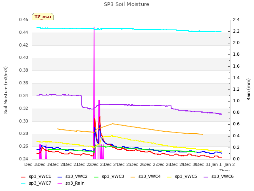Click the Jan 1 x-axis date label
Screen dimensions: 254x191
[x=216, y=164]
